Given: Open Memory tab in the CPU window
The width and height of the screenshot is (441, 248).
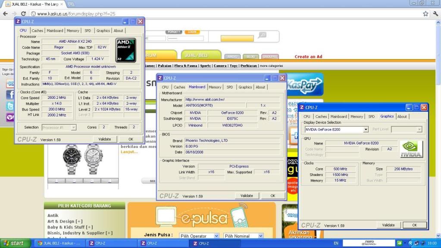Looking at the screenshot, I should click(x=73, y=30).
